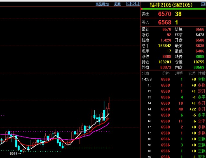Open the 周期 period selector
The width and height of the screenshot is (206, 158).
tap(117, 4)
